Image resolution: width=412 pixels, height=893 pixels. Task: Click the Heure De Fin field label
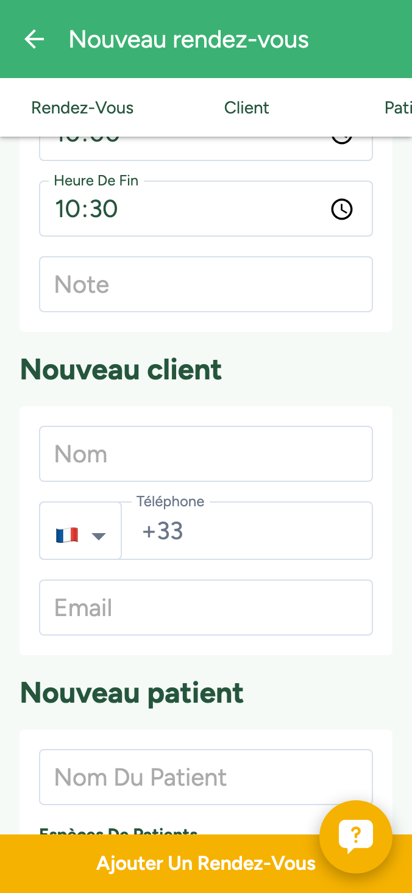tap(96, 181)
